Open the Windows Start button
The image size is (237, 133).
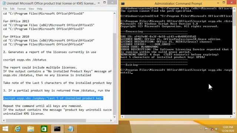tap(5, 129)
